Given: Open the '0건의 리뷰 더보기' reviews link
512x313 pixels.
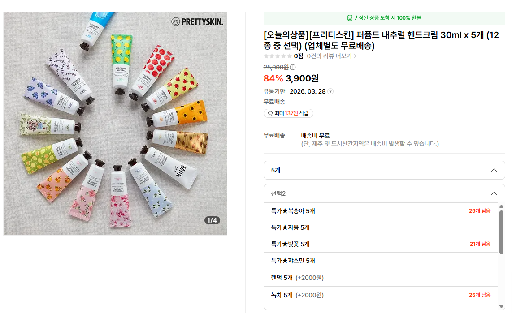Looking at the screenshot, I should click(332, 56).
